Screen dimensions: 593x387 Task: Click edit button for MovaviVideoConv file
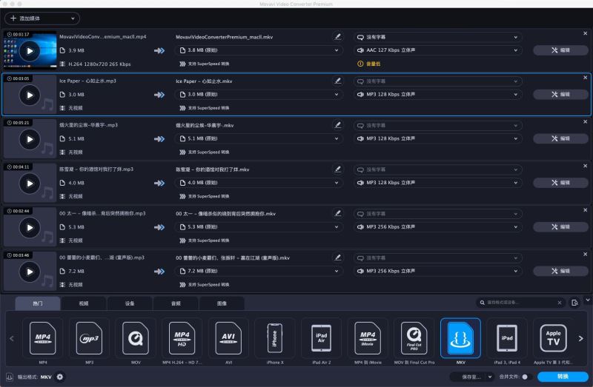[x=560, y=50]
